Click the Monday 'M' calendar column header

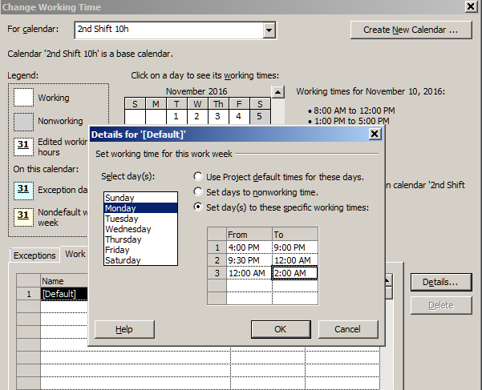point(156,104)
